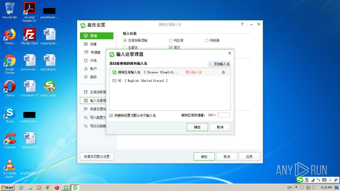Viewport: 340px width, 191px height.
Task: Open IME tools via the wrench icon
Action: (x=336, y=180)
